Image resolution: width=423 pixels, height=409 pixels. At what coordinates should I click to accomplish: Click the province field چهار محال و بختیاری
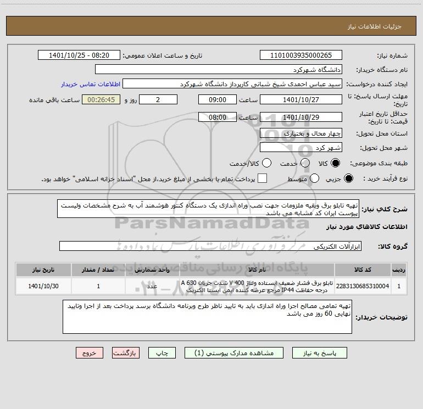(301, 133)
